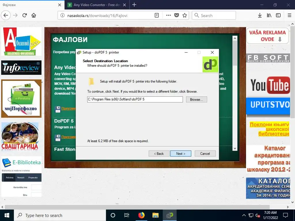Click Next to continue setup
The height and width of the screenshot is (221, 295).
pyautogui.click(x=181, y=154)
